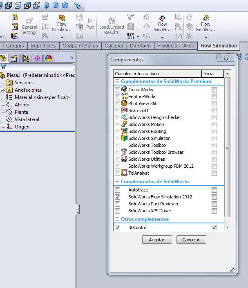This screenshot has height=288, width=248.
Task: Open Load/Unload Results
Action: (112, 26)
